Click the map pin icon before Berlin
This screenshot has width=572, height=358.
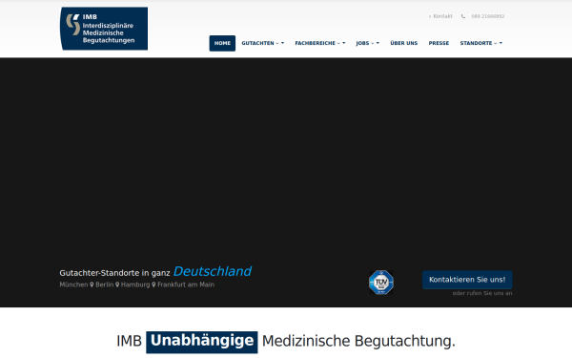[x=92, y=284]
